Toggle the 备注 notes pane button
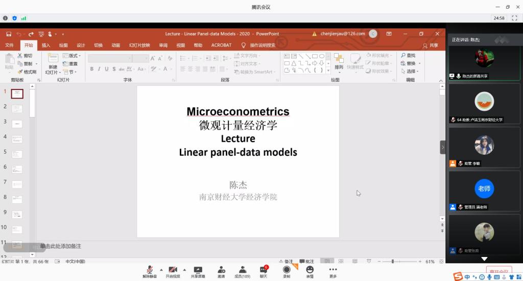This screenshot has width=523, height=281. coord(286,262)
